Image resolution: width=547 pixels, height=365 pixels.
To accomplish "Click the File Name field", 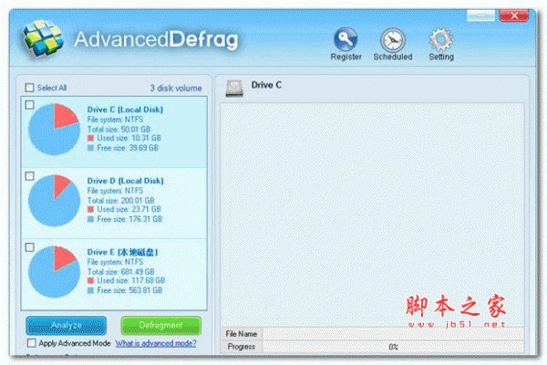I will coord(393,334).
